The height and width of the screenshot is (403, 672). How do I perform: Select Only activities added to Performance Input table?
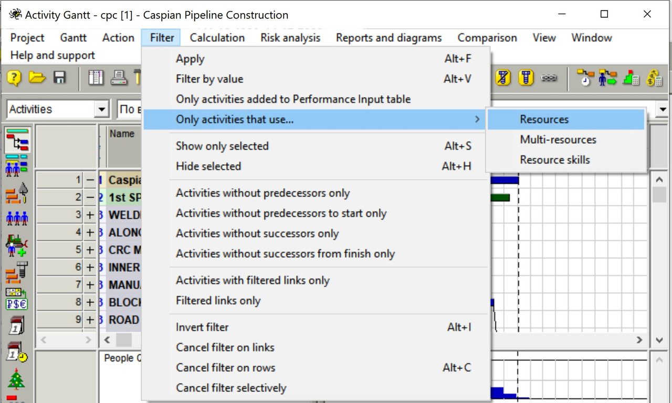pos(316,99)
